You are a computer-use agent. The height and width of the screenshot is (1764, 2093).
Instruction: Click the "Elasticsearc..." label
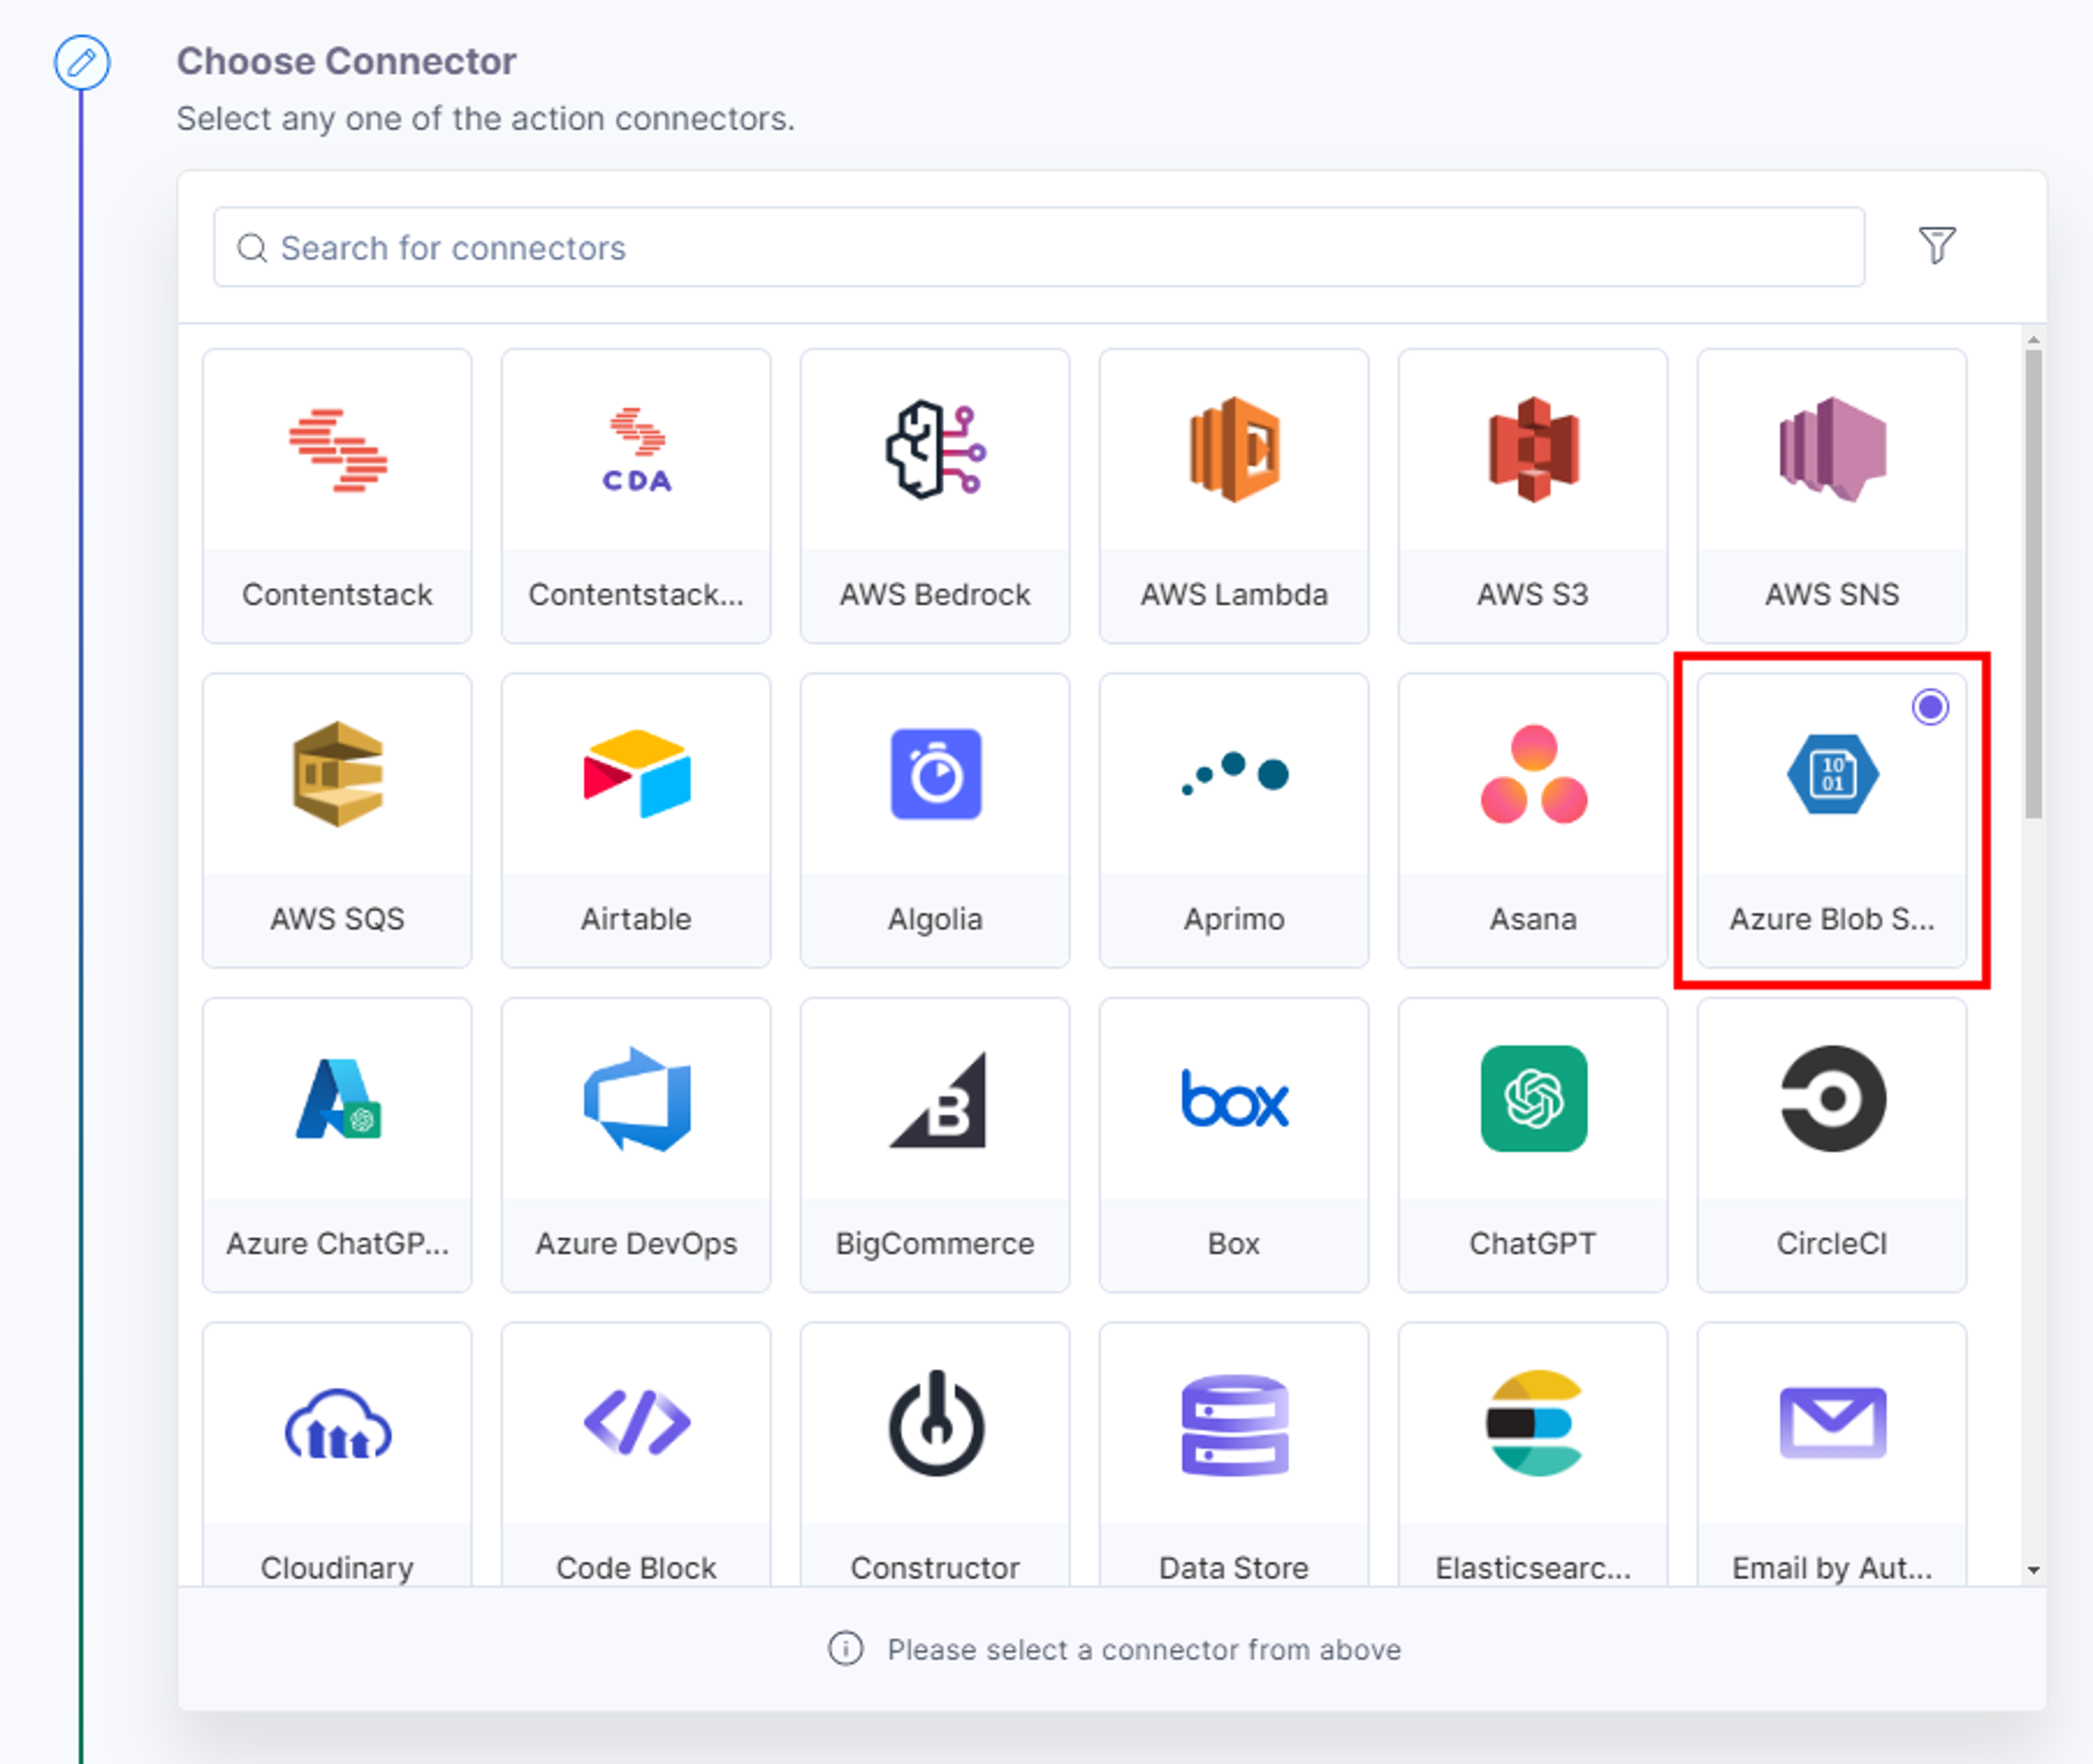1533,1567
